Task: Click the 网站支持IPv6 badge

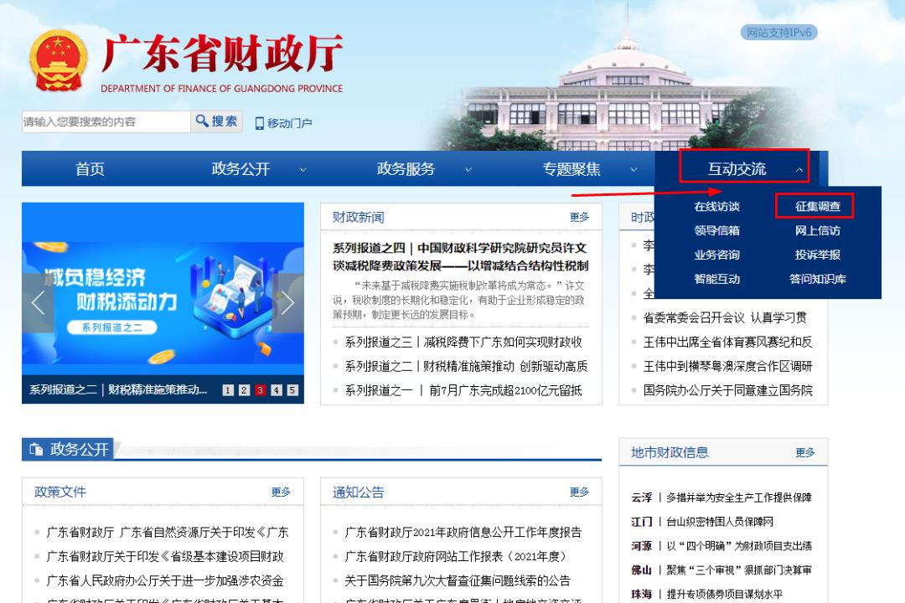Action: pyautogui.click(x=778, y=33)
